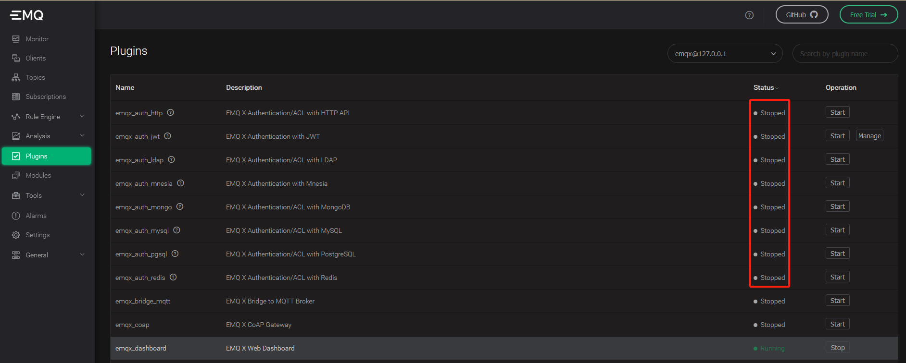Image resolution: width=906 pixels, height=363 pixels.
Task: Click description EMQ X CoAP Gateway
Action: coord(259,325)
